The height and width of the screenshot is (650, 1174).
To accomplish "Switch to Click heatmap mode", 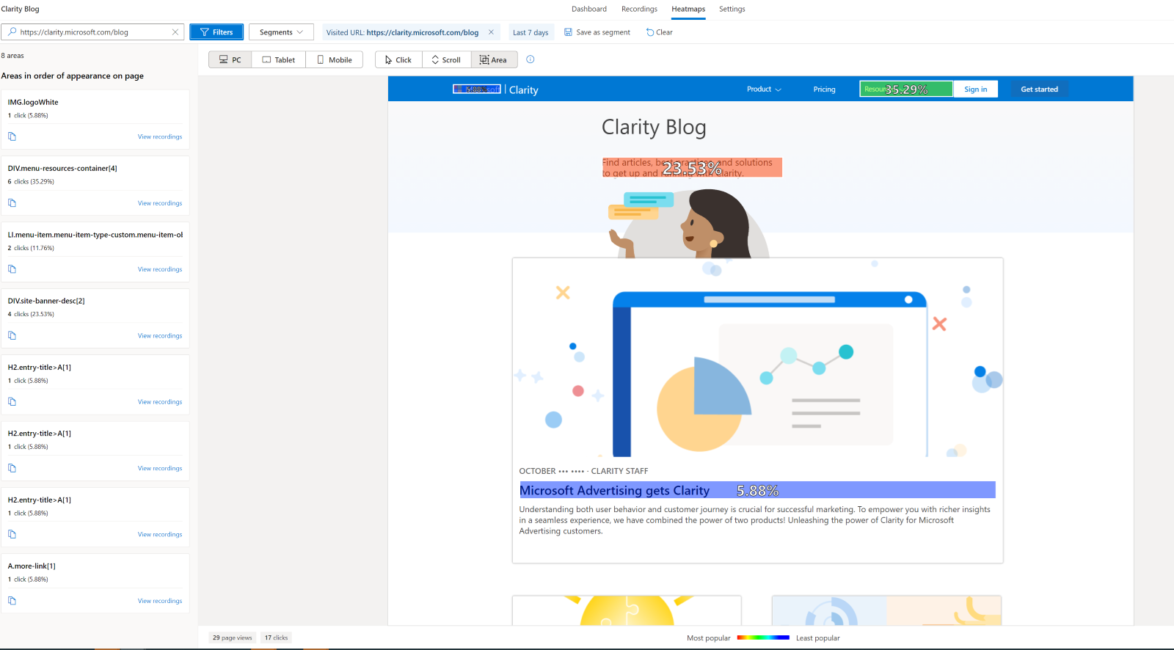I will (x=398, y=59).
